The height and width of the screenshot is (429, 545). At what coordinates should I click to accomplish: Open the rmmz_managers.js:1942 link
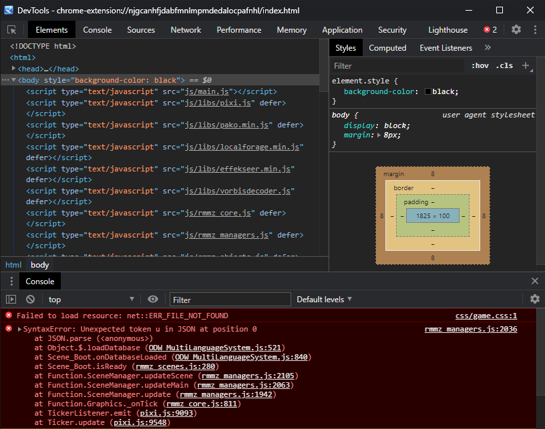click(226, 394)
